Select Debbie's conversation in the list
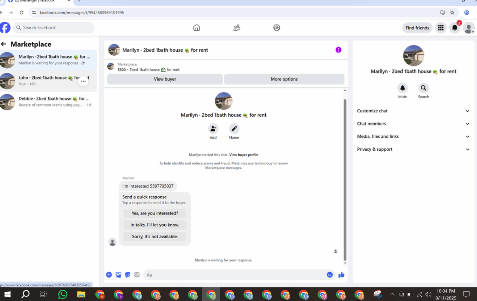 [x=48, y=102]
